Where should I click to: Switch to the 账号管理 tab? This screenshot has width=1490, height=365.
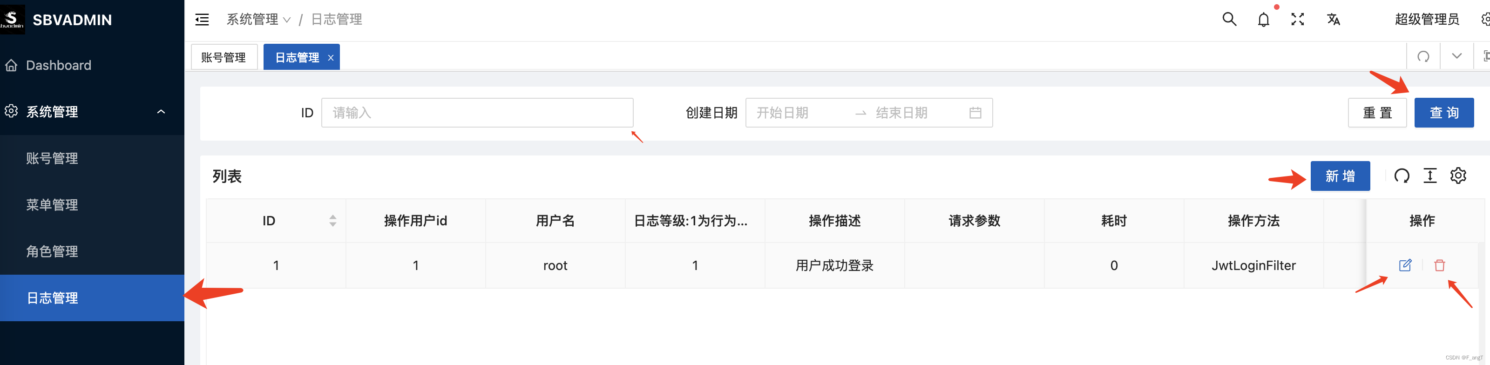coord(224,57)
